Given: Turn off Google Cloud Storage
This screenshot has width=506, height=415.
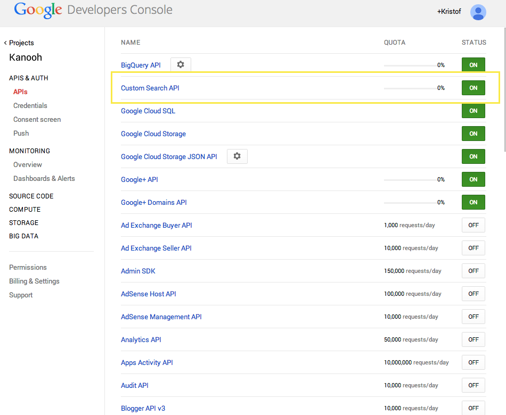Looking at the screenshot, I should pyautogui.click(x=474, y=134).
